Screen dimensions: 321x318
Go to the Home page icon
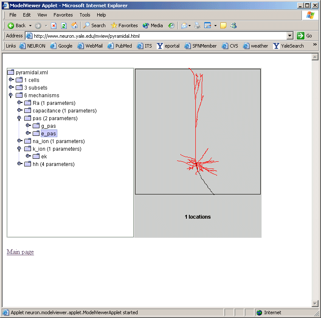click(74, 25)
